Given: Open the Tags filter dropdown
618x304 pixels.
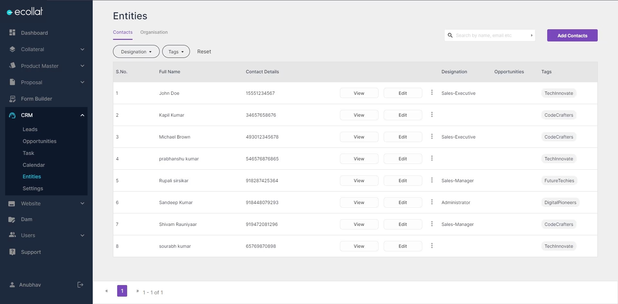Looking at the screenshot, I should tap(176, 51).
